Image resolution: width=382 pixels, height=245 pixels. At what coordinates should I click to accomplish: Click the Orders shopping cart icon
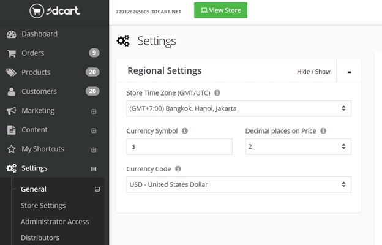(x=11, y=53)
